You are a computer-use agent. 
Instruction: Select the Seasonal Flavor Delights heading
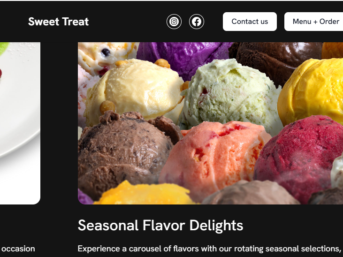(160, 225)
